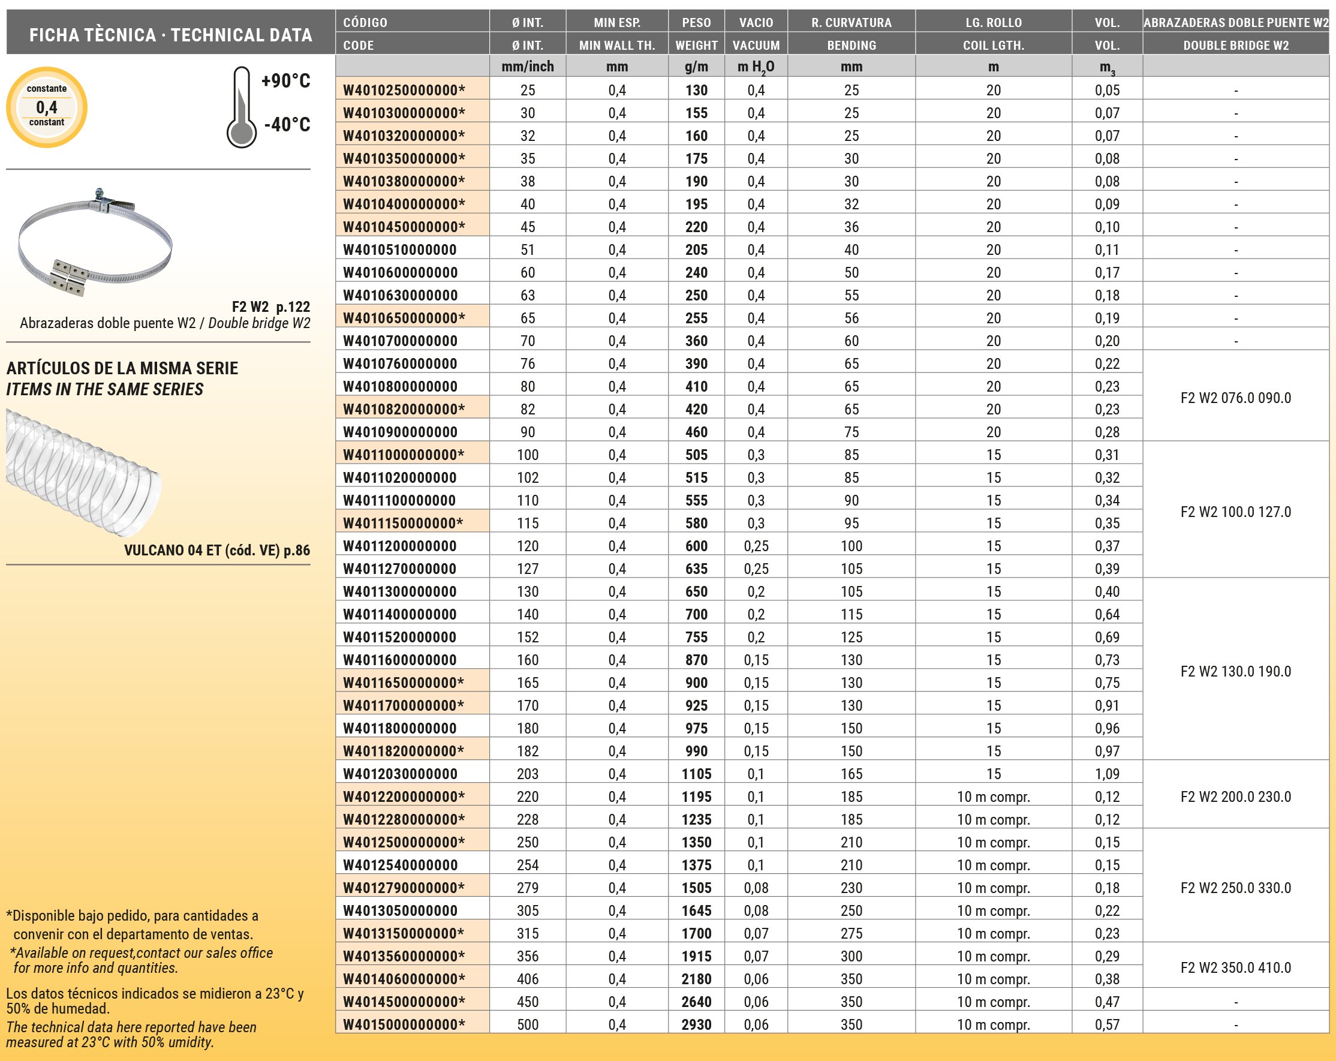Click the +90°C temperature label
The height and width of the screenshot is (1061, 1336).
[x=285, y=81]
